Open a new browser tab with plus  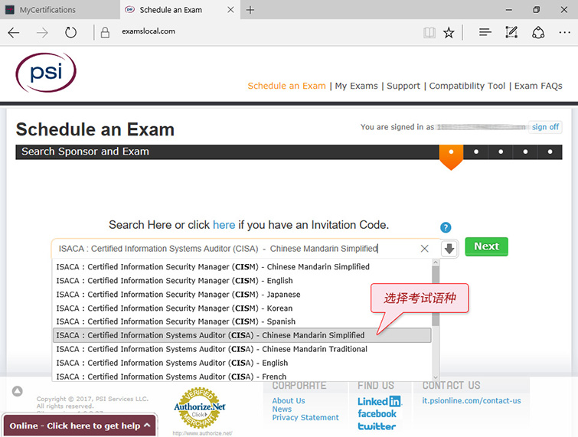[250, 10]
